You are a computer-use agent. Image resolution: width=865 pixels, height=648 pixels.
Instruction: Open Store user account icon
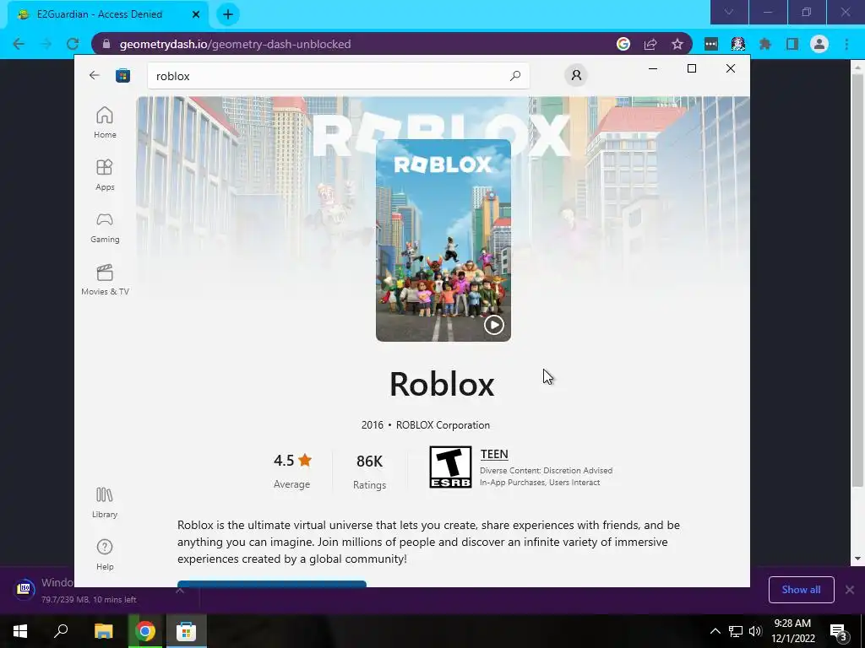pos(576,75)
